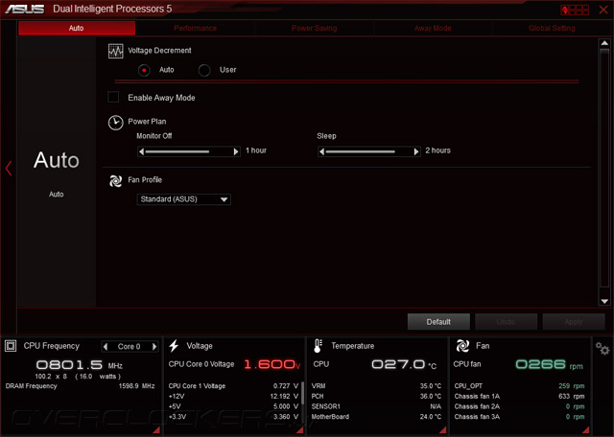Open the Auto tab
The image size is (614, 437).
[77, 28]
